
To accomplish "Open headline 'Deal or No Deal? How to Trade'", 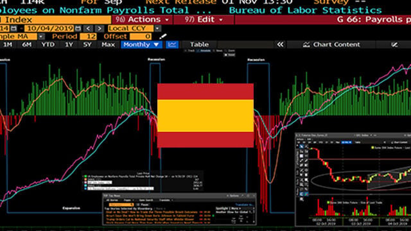I will [152, 212].
